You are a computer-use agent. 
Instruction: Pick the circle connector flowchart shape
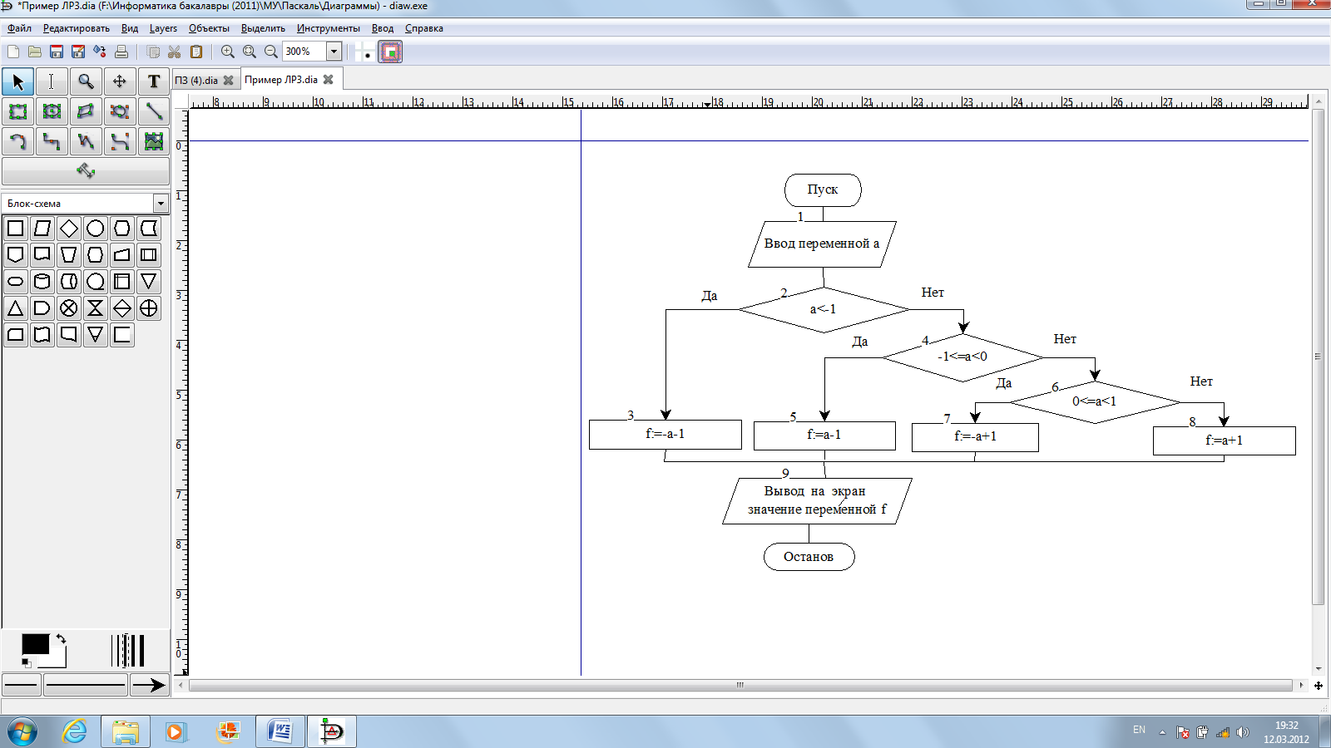96,229
